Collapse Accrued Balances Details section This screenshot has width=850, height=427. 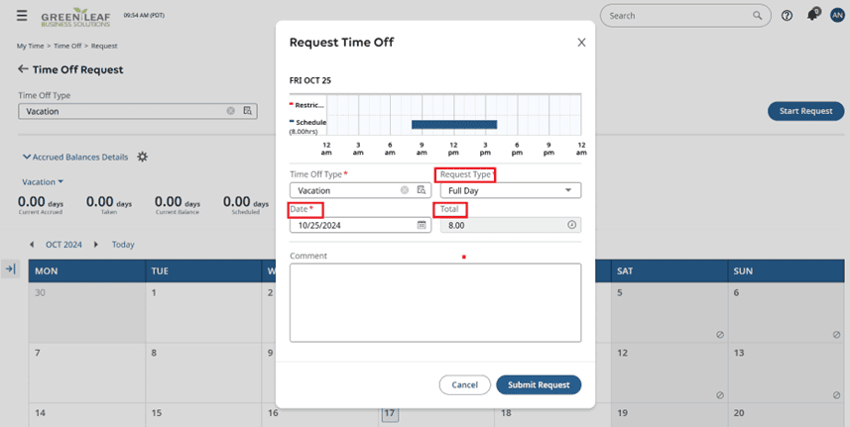pos(75,157)
